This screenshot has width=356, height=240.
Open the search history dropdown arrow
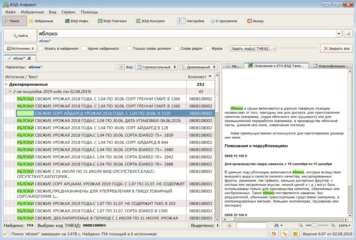[339, 34]
